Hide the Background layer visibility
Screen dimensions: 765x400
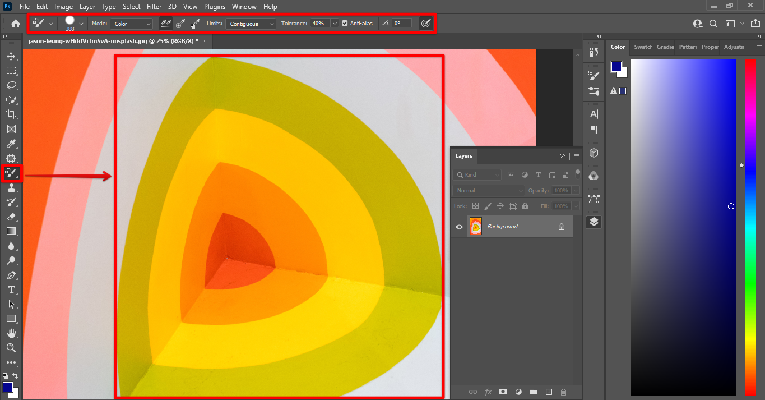[x=460, y=227]
